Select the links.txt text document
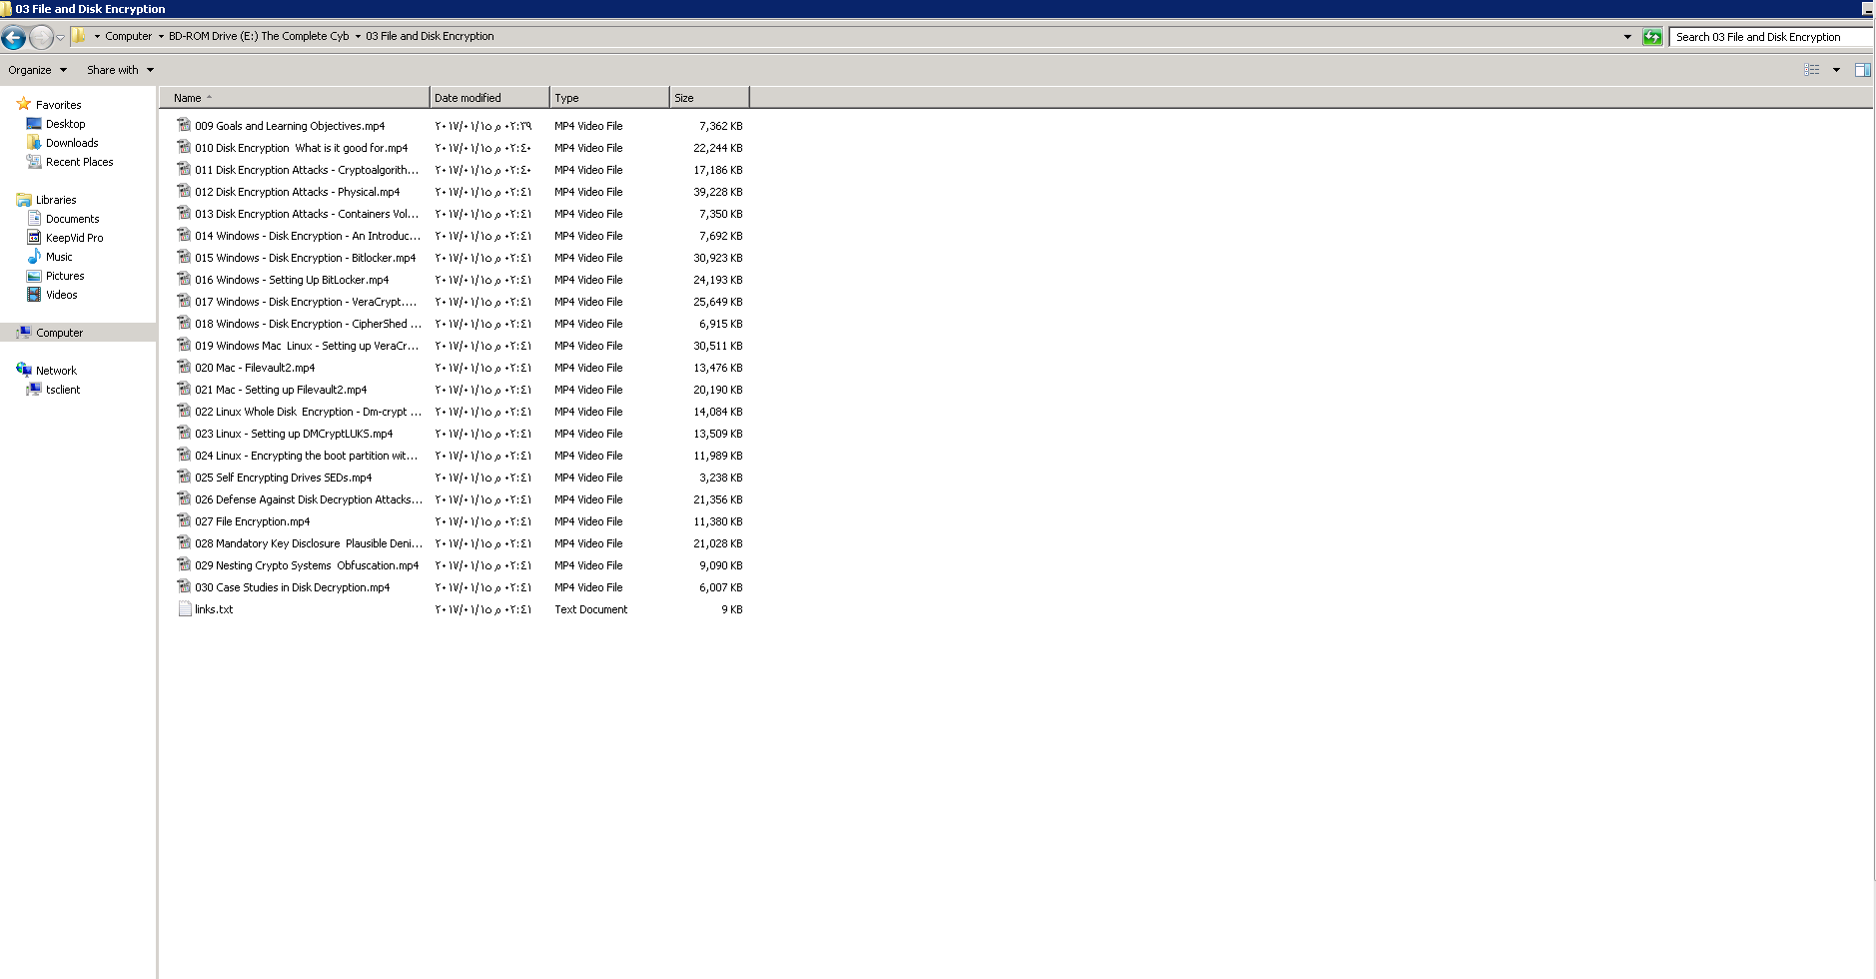This screenshot has width=1876, height=979. click(x=213, y=609)
